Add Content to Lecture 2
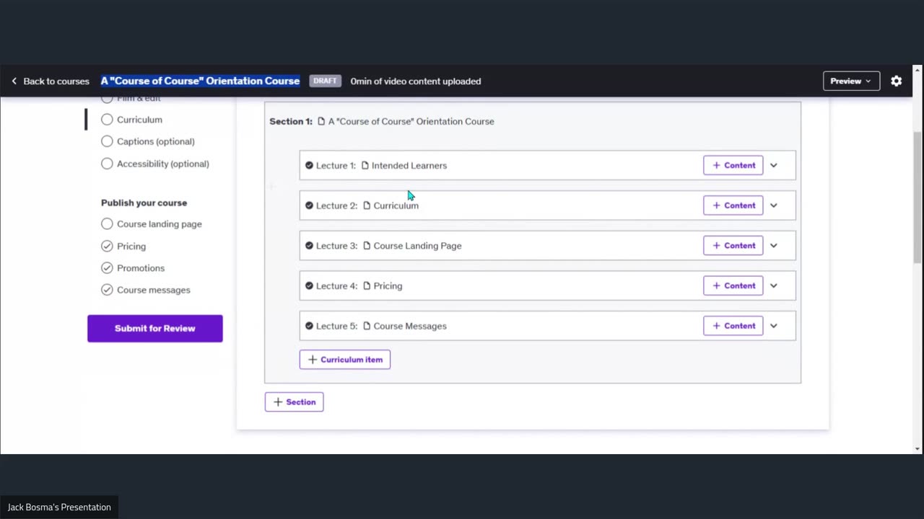 [733, 205]
